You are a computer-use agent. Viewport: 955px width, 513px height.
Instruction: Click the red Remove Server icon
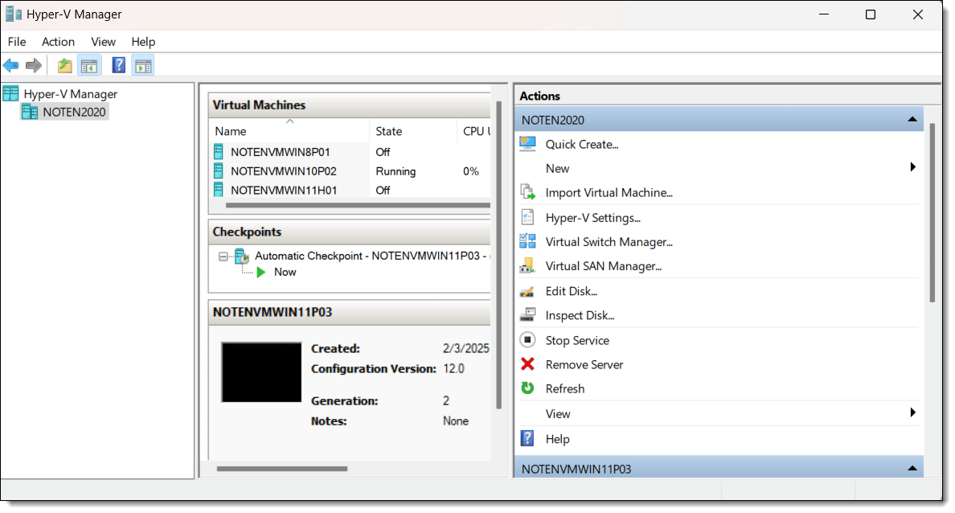click(528, 364)
